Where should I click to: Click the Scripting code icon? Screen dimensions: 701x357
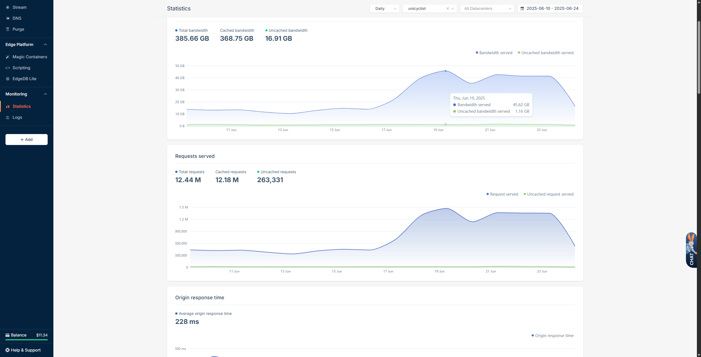(8, 68)
